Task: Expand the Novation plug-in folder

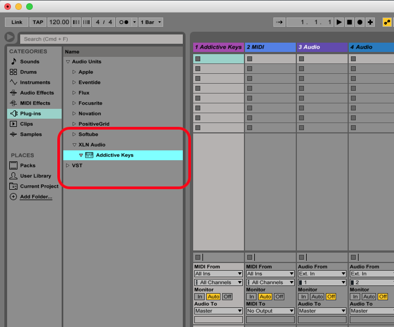Action: pos(74,114)
